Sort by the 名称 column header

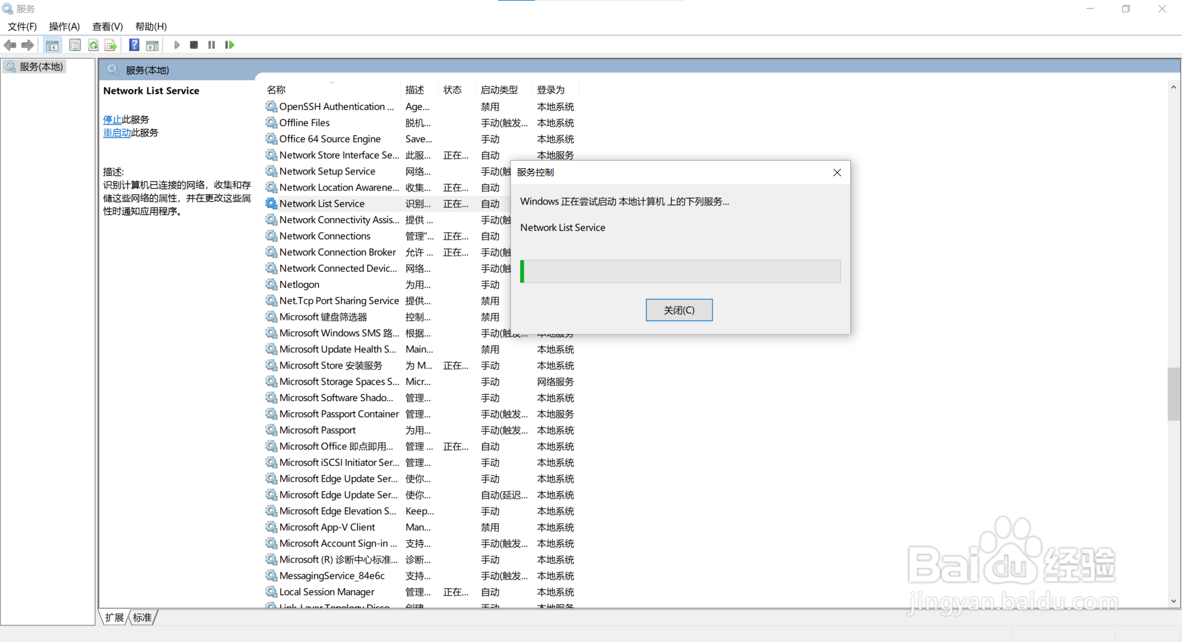(x=332, y=90)
